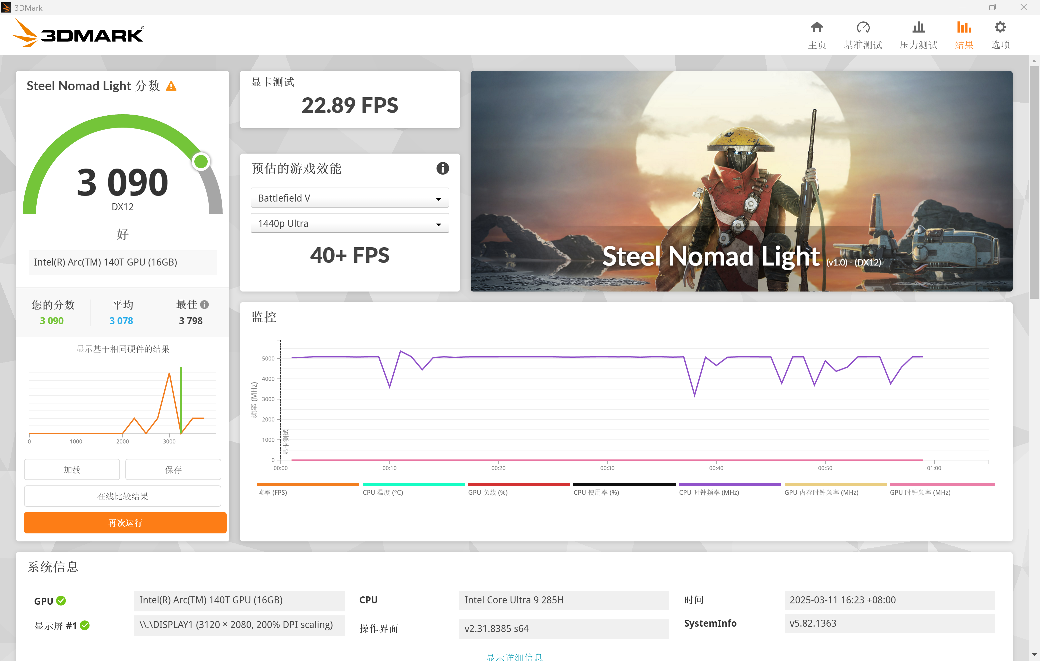Click the 22.89 FPS graphics test result
The image size is (1040, 661).
coord(349,105)
